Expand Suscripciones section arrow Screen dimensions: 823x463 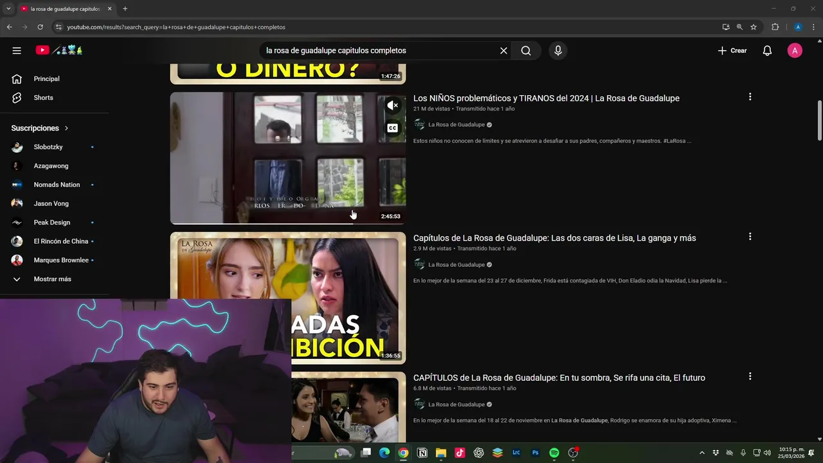click(66, 128)
